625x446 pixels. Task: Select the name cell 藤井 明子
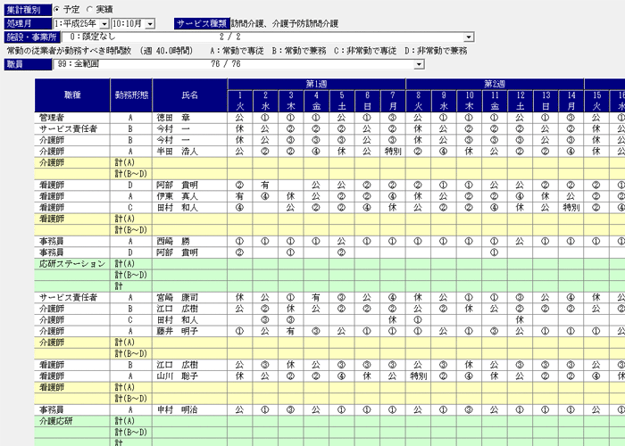[x=189, y=331]
